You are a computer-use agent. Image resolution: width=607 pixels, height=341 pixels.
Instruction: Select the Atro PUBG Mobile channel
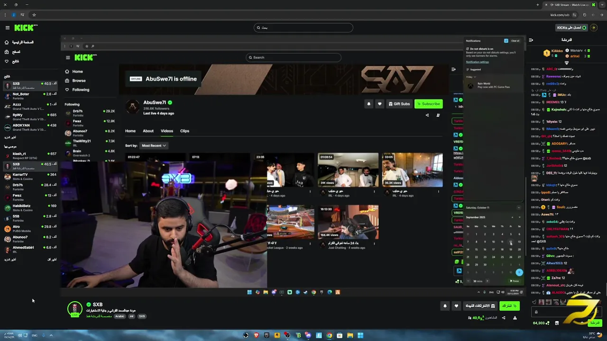click(30, 228)
